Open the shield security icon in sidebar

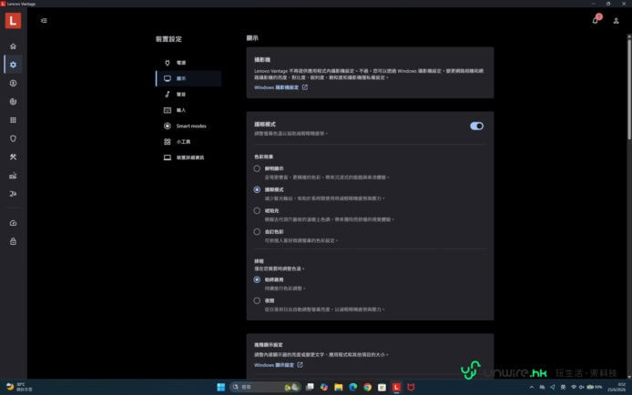[x=13, y=138]
